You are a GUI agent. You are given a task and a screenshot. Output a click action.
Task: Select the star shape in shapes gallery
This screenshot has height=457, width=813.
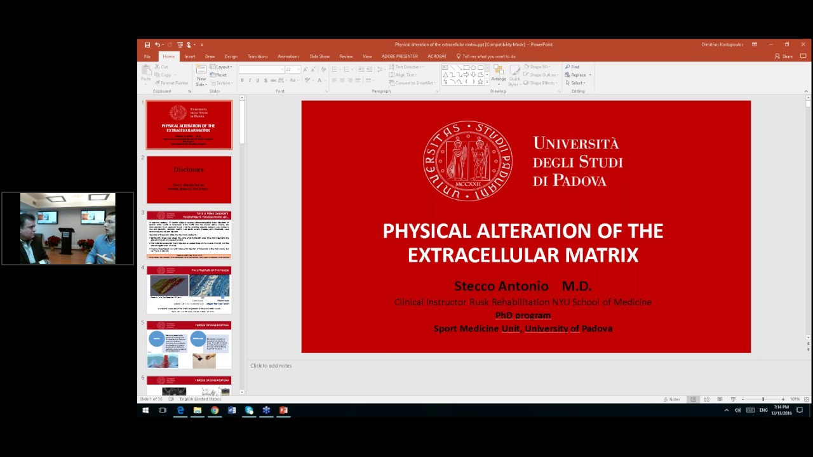click(480, 82)
